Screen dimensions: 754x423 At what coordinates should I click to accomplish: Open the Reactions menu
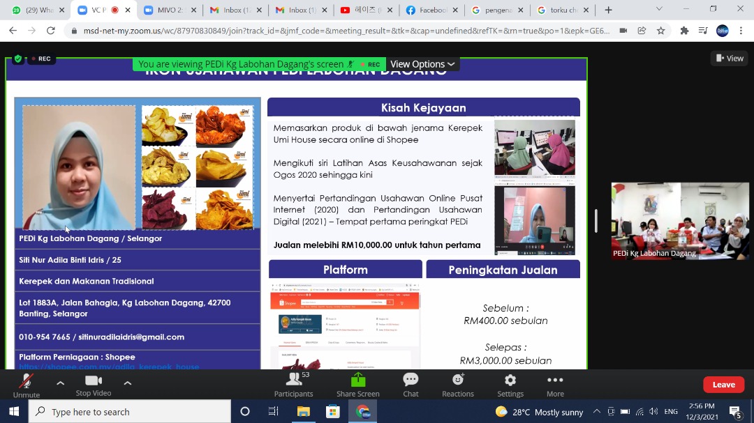[458, 384]
